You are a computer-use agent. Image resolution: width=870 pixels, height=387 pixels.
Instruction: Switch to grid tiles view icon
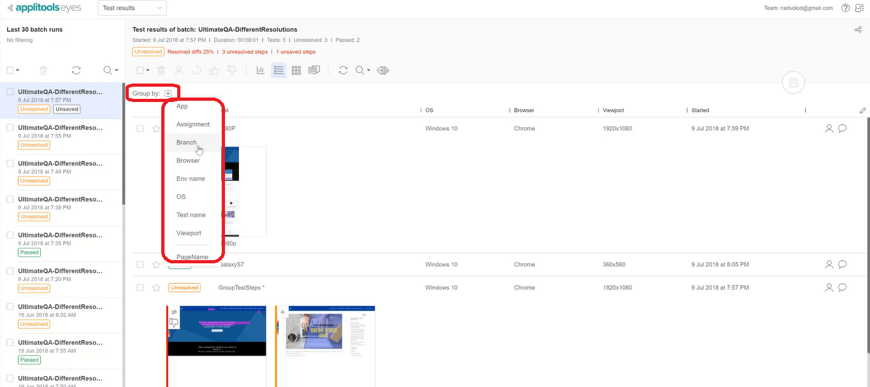296,70
